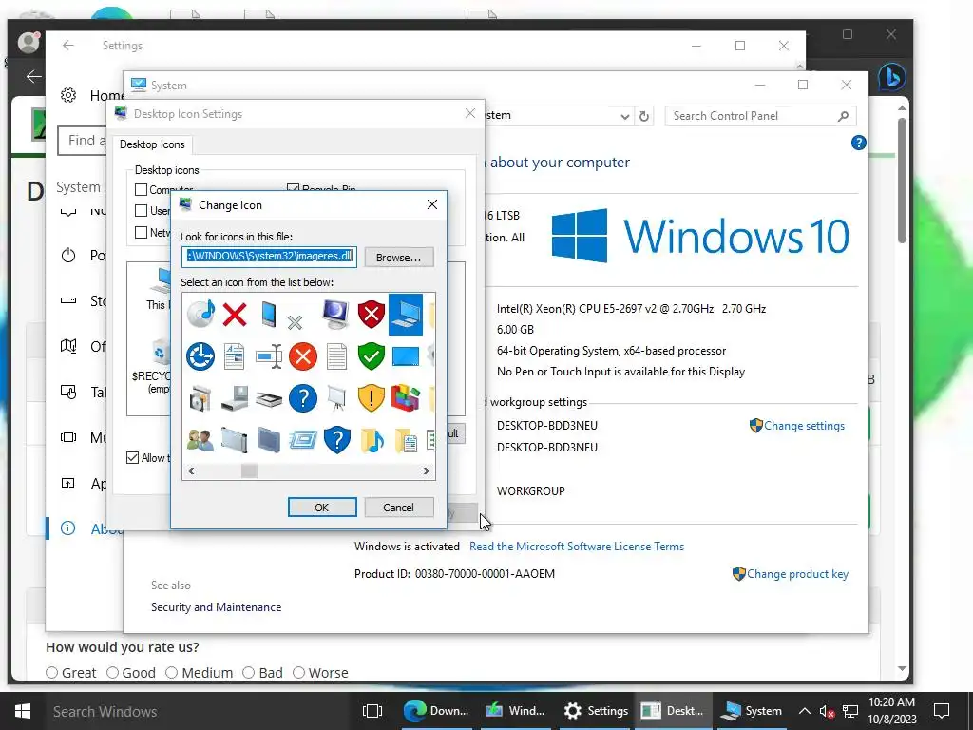
Task: Pick the blue clock sync icon
Action: click(x=200, y=356)
